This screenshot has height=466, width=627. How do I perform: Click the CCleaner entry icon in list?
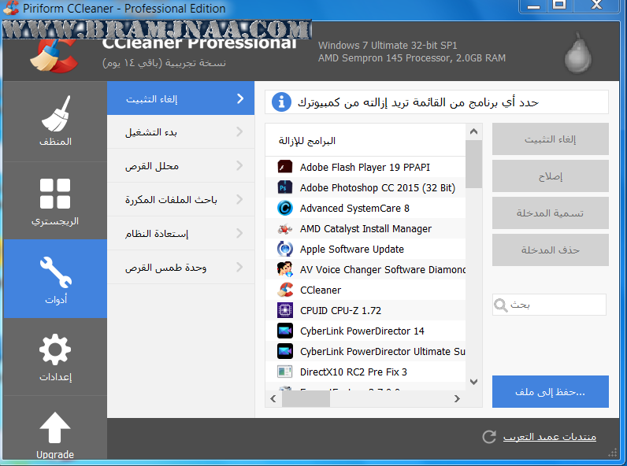point(284,290)
